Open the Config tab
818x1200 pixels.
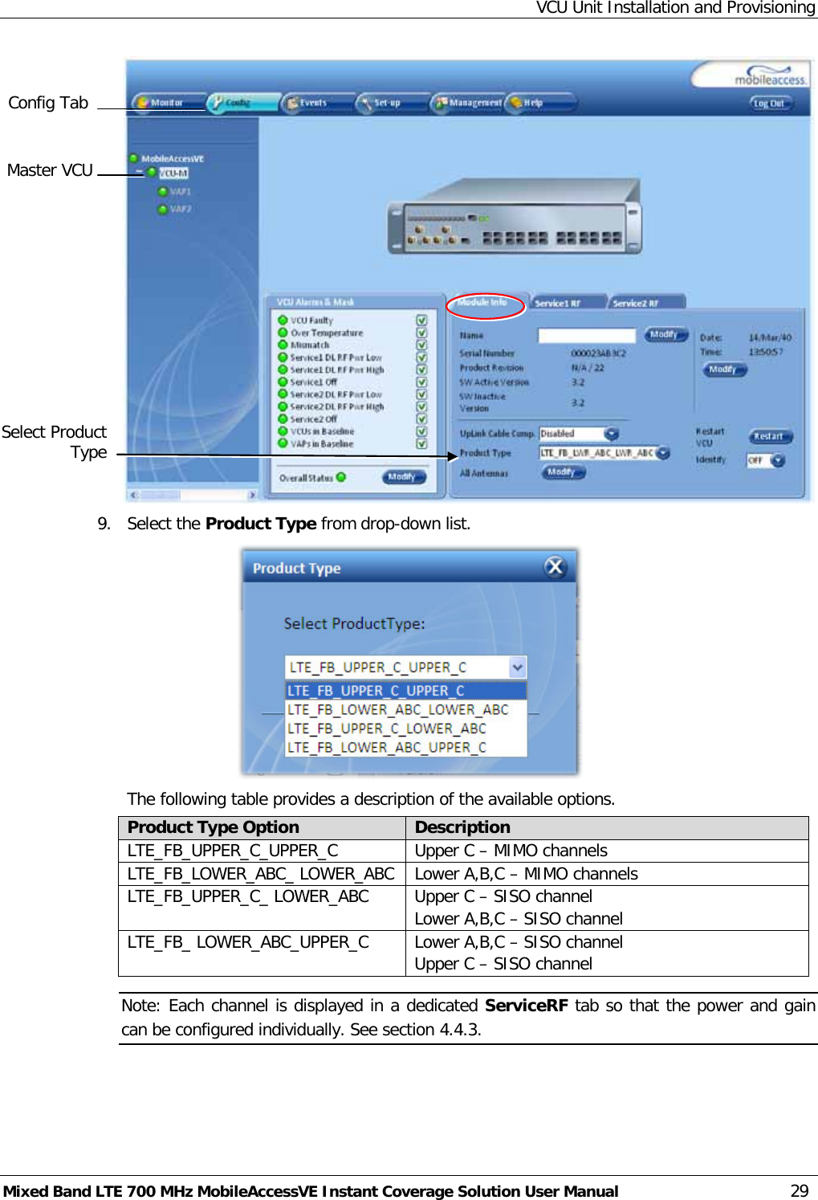(242, 103)
